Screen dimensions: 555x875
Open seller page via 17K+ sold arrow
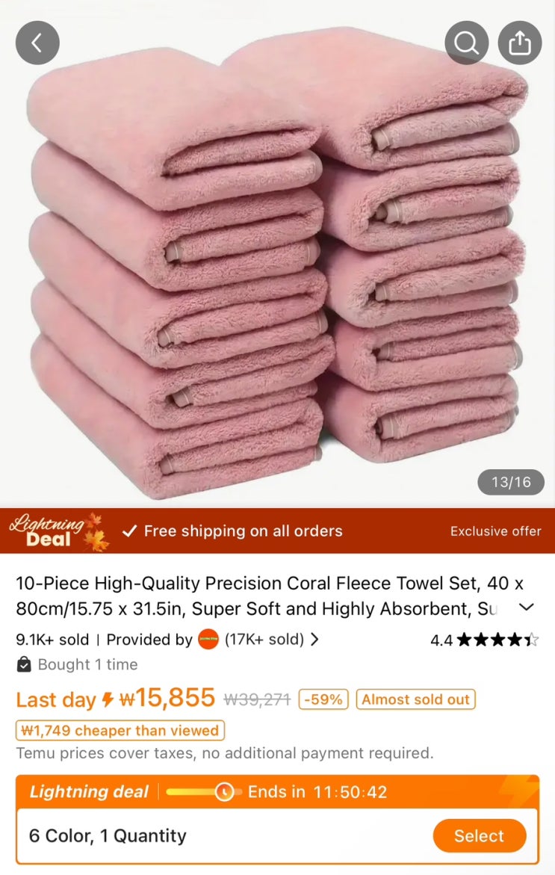(314, 640)
